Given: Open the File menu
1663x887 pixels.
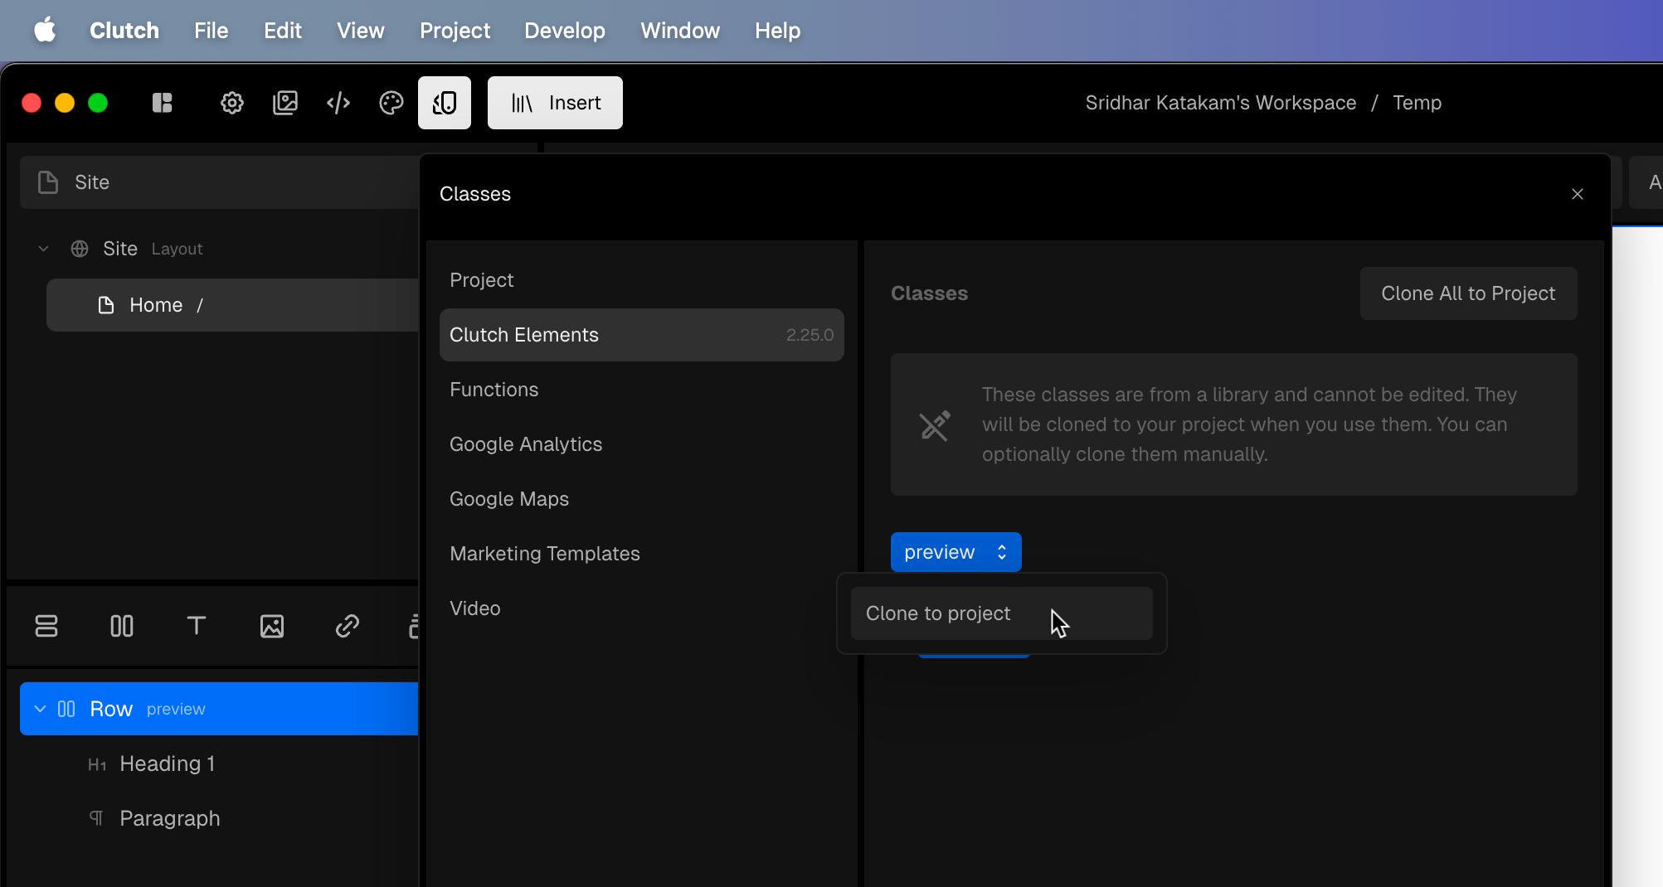Looking at the screenshot, I should [x=212, y=31].
